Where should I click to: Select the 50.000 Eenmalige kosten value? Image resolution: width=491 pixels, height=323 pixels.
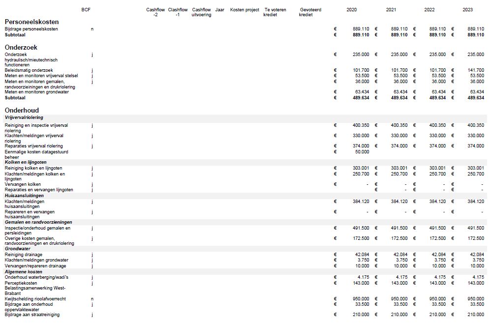[361, 152]
